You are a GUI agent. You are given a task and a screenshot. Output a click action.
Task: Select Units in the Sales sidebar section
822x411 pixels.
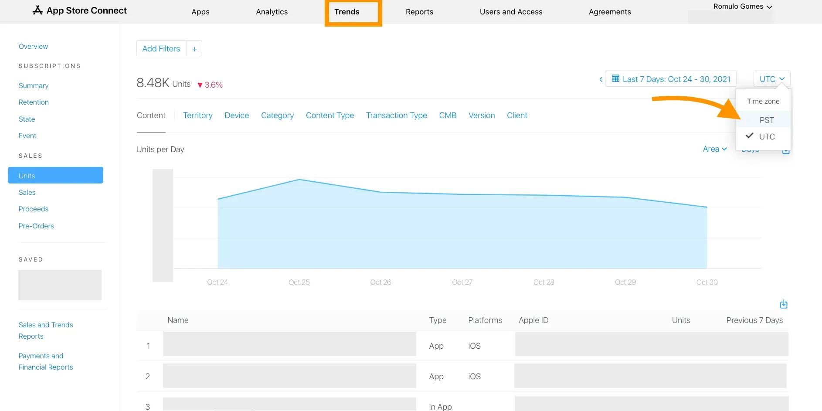click(55, 175)
